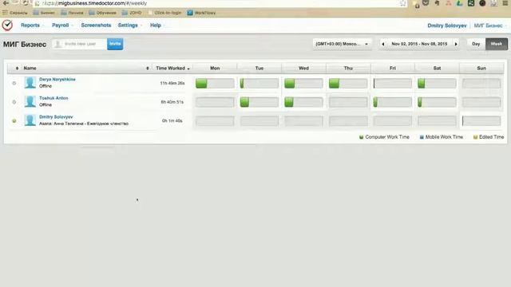Click the Fri column header

(392, 69)
